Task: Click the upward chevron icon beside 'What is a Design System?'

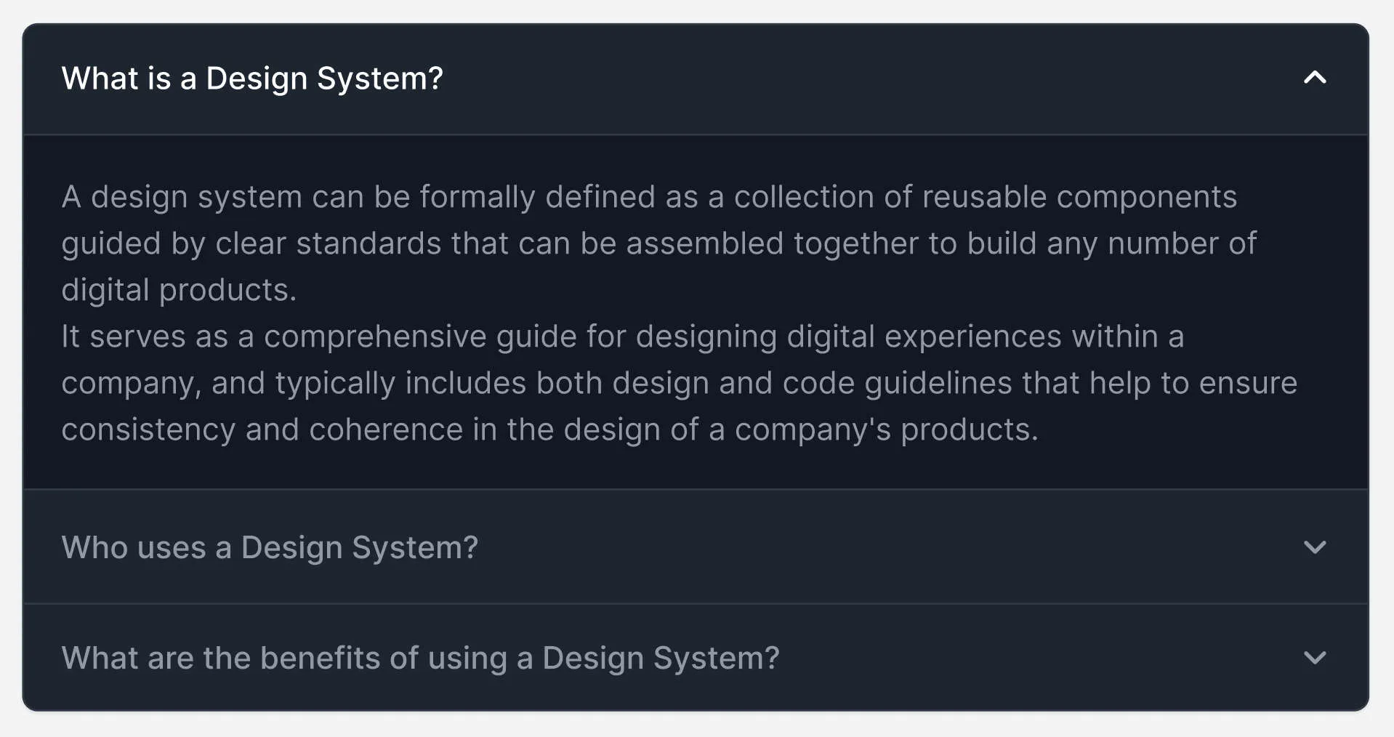Action: 1313,78
